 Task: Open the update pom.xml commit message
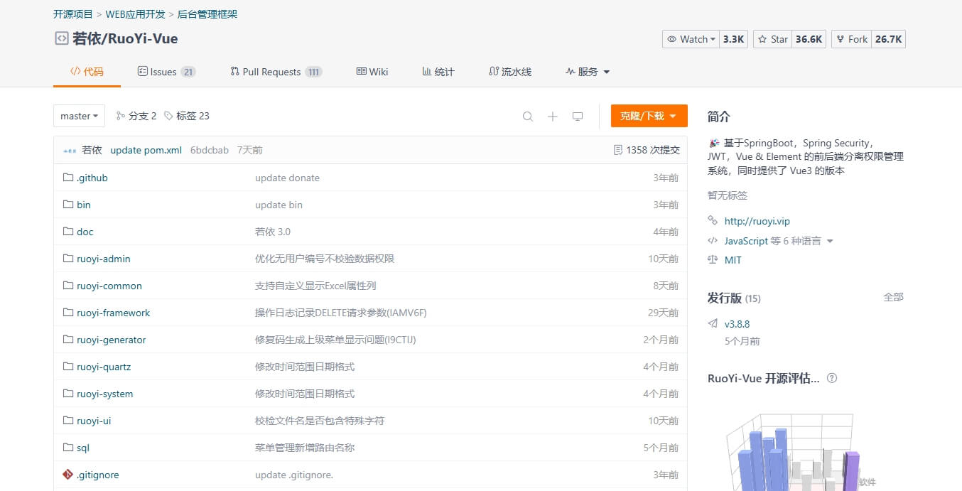pos(146,150)
